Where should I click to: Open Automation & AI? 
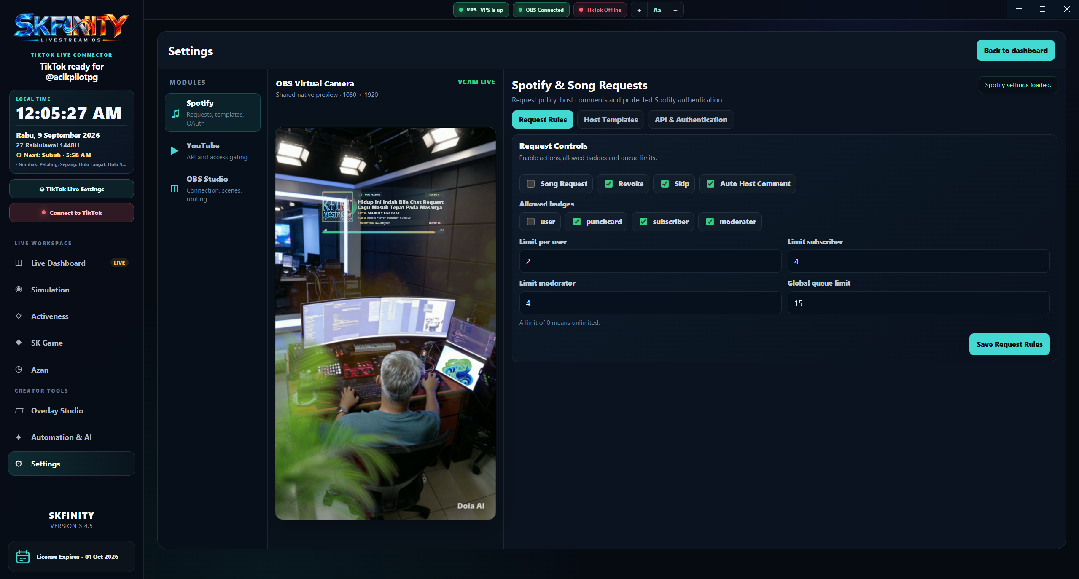(72, 437)
